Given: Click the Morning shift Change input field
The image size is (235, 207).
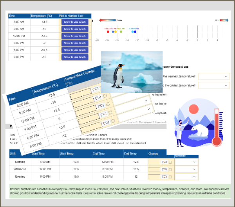Looking at the screenshot, I should (x=154, y=162).
